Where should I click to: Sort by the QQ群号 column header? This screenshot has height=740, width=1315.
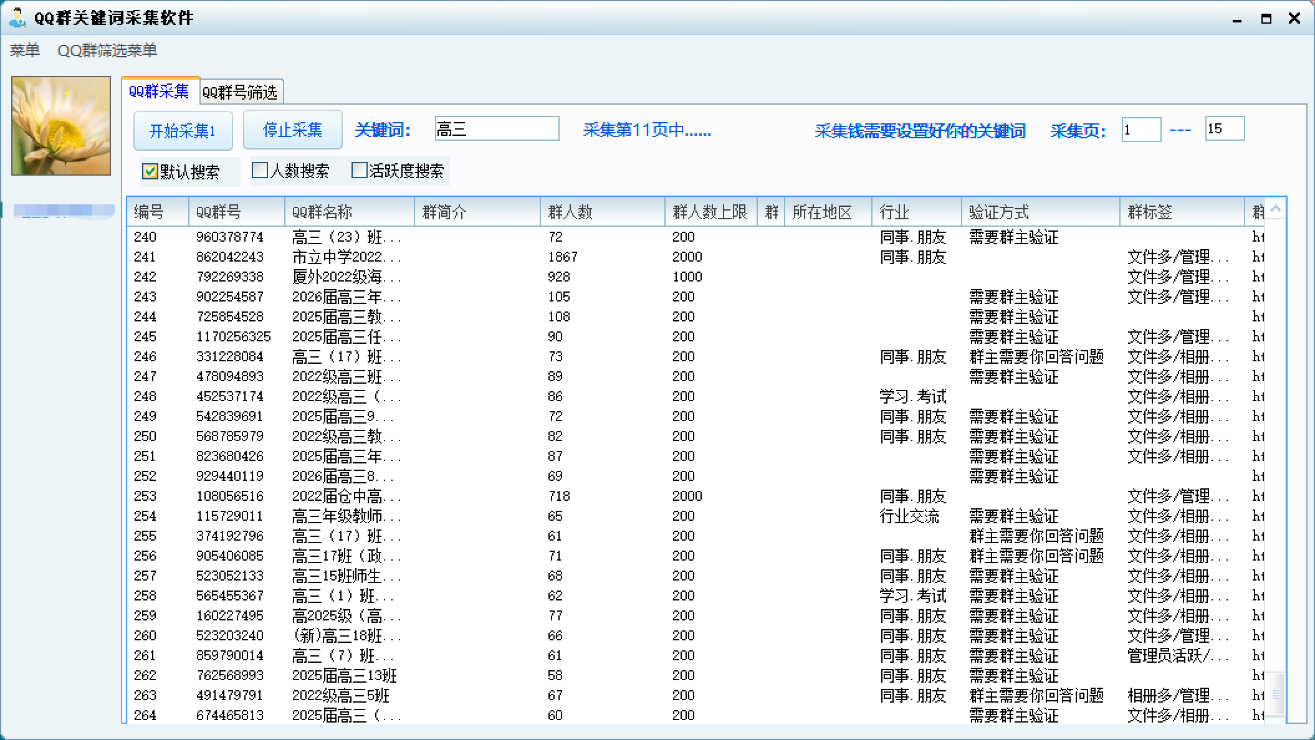(x=236, y=212)
